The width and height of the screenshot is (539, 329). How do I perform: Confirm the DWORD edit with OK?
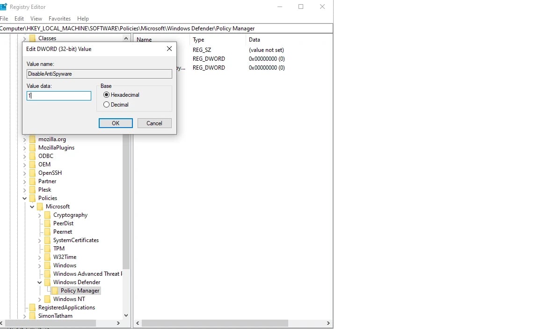116,123
